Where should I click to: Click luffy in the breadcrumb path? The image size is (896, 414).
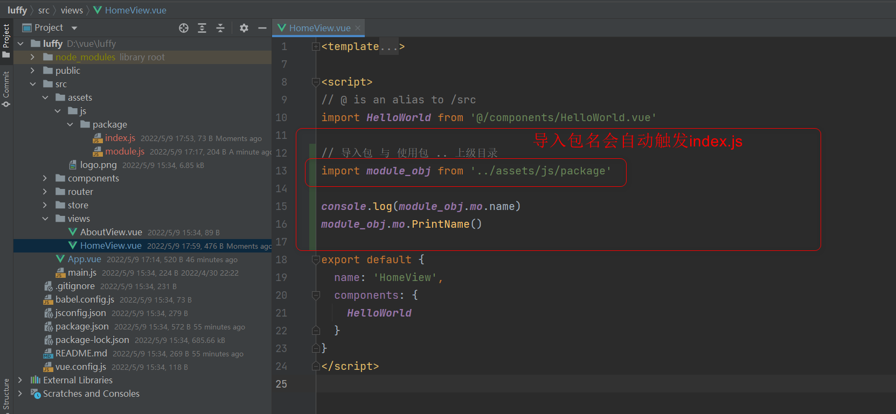17,10
